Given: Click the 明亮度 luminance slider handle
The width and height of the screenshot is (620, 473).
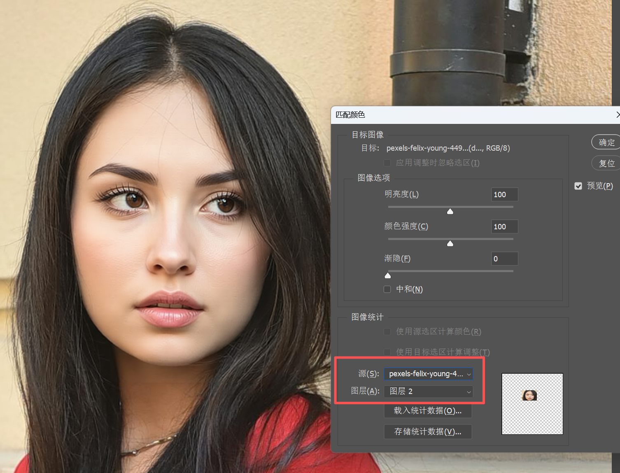Looking at the screenshot, I should click(450, 212).
